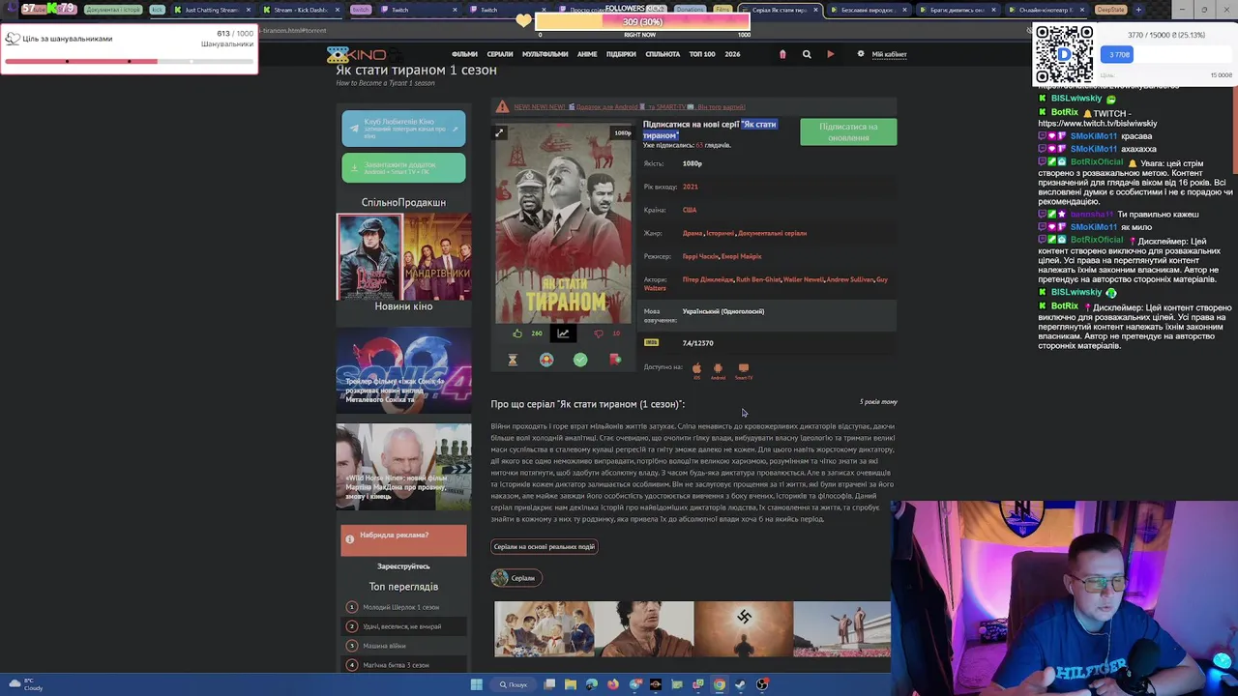Mark as watched with green checkmark icon
This screenshot has height=696, width=1238.
[x=580, y=360]
